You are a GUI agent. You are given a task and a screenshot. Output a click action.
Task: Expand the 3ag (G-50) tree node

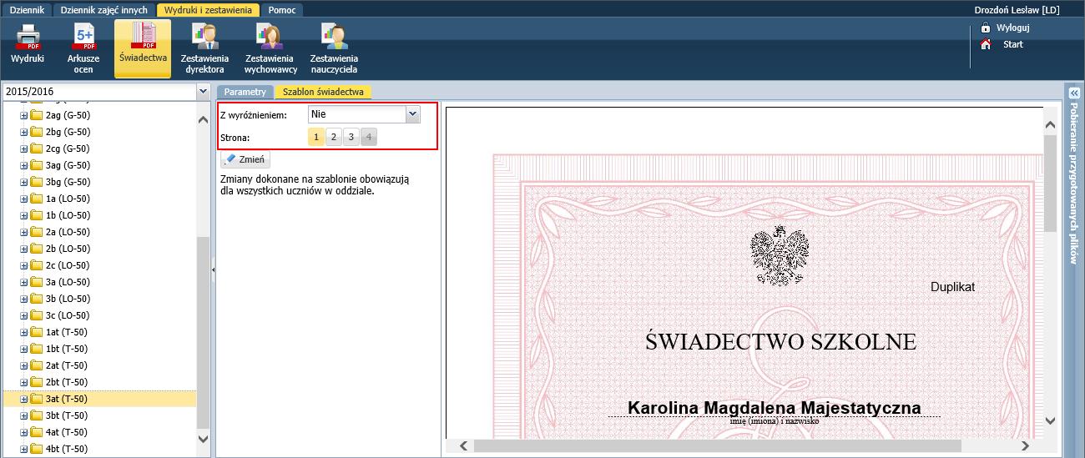(x=24, y=165)
